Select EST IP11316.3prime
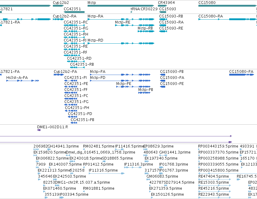This screenshot has height=199, width=257. coord(139,164)
